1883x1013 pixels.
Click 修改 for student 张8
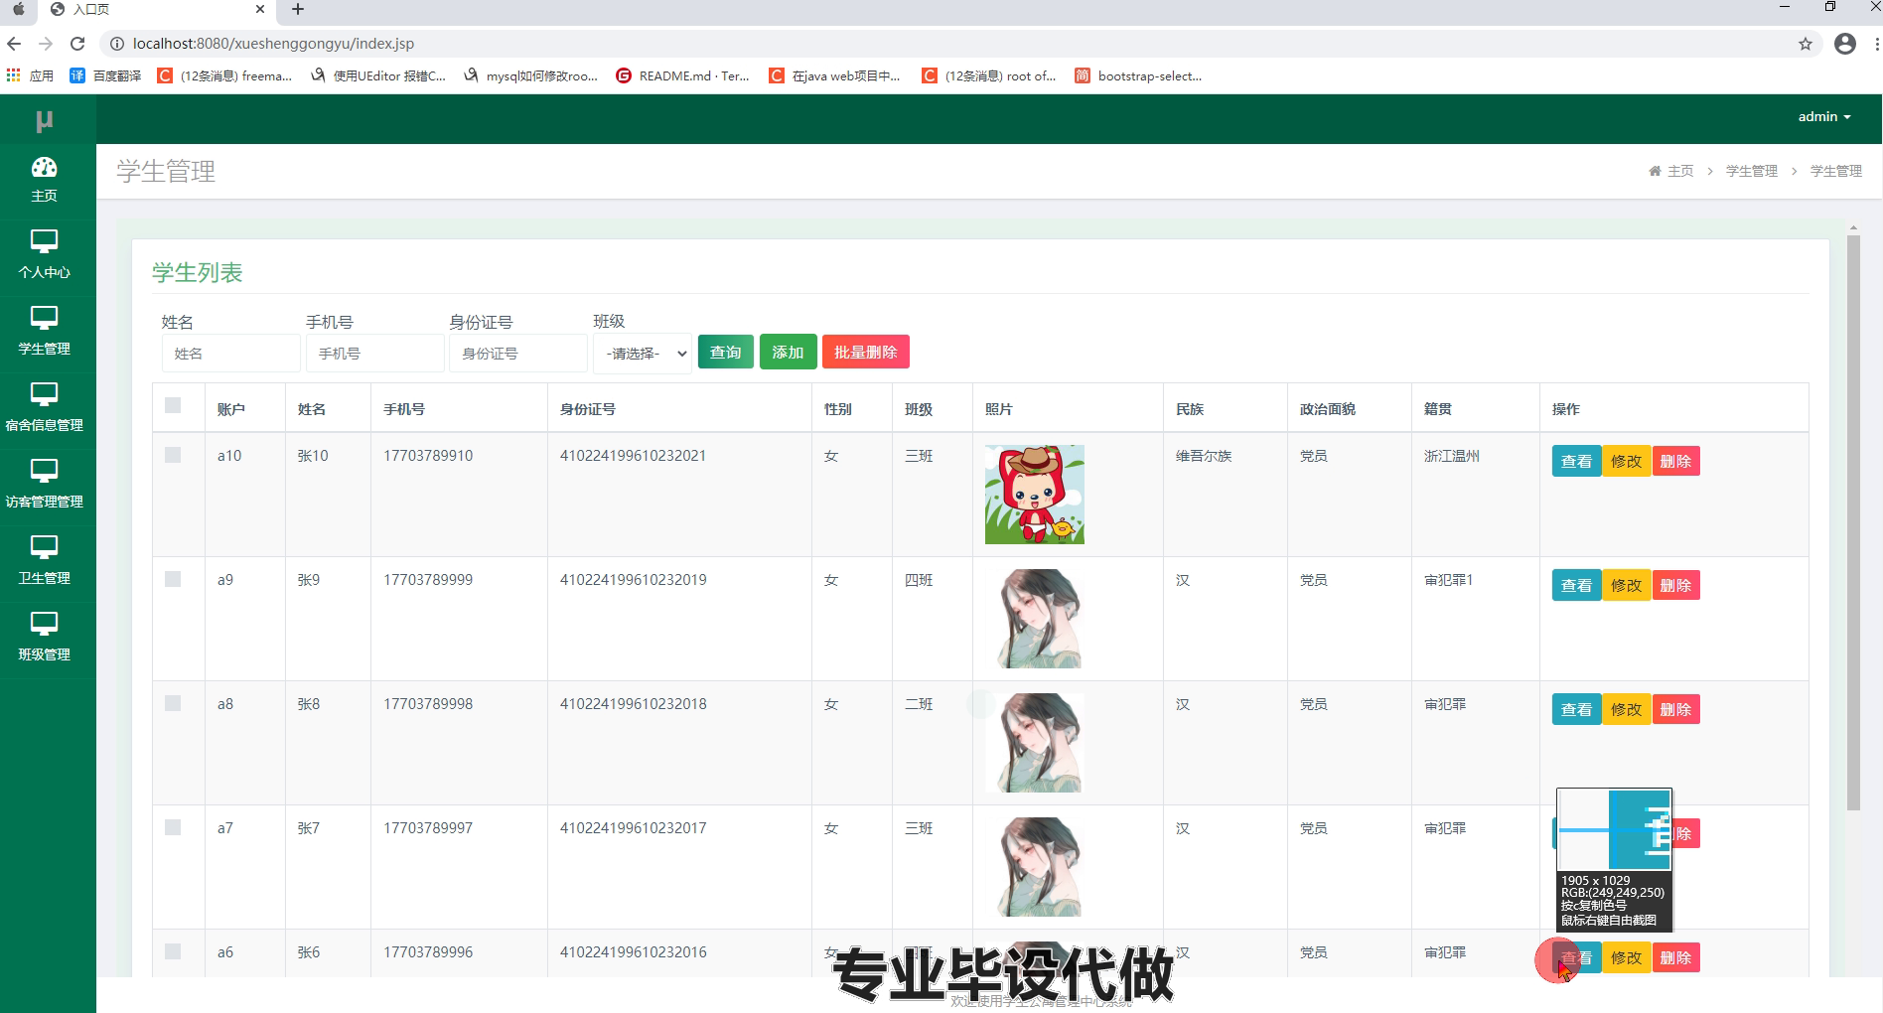click(1626, 709)
